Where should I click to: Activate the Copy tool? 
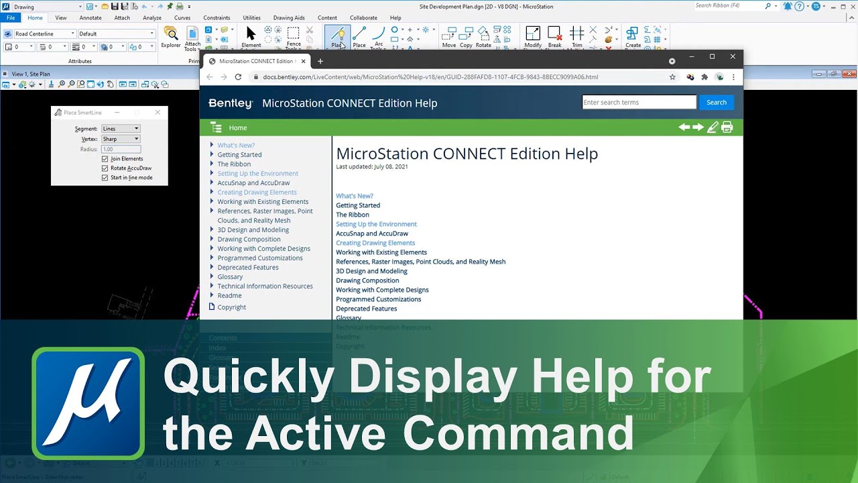tap(466, 37)
